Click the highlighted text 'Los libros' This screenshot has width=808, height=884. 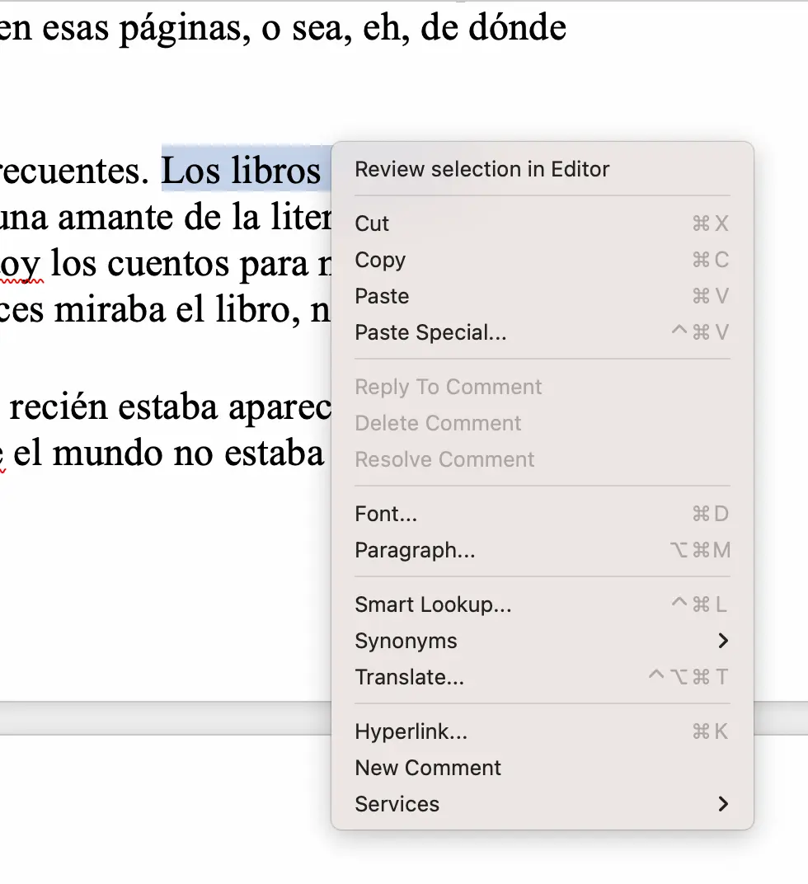coord(241,170)
